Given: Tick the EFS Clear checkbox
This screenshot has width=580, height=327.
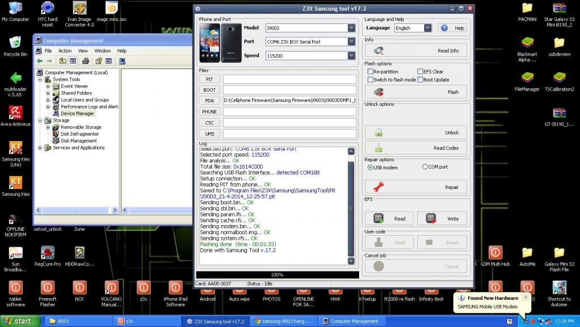Looking at the screenshot, I should [x=420, y=72].
